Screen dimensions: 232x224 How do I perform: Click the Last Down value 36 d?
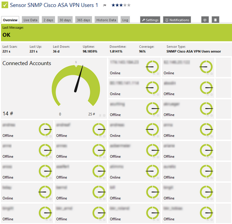[x=56, y=51]
